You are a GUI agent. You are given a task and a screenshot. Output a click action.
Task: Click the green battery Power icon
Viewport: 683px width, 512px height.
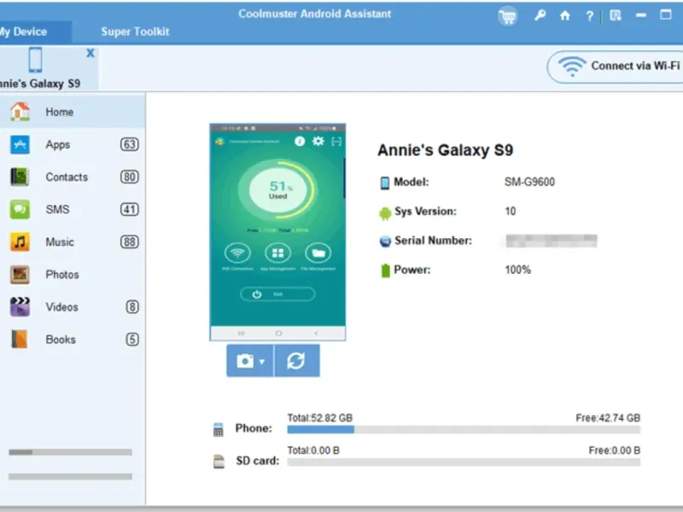click(386, 271)
